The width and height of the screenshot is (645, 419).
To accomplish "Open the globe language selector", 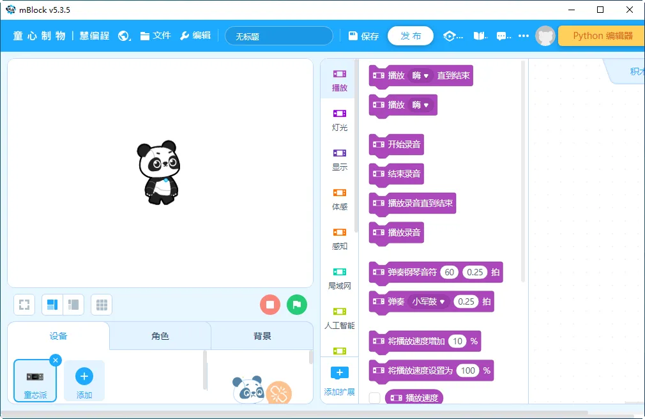I will coord(125,36).
